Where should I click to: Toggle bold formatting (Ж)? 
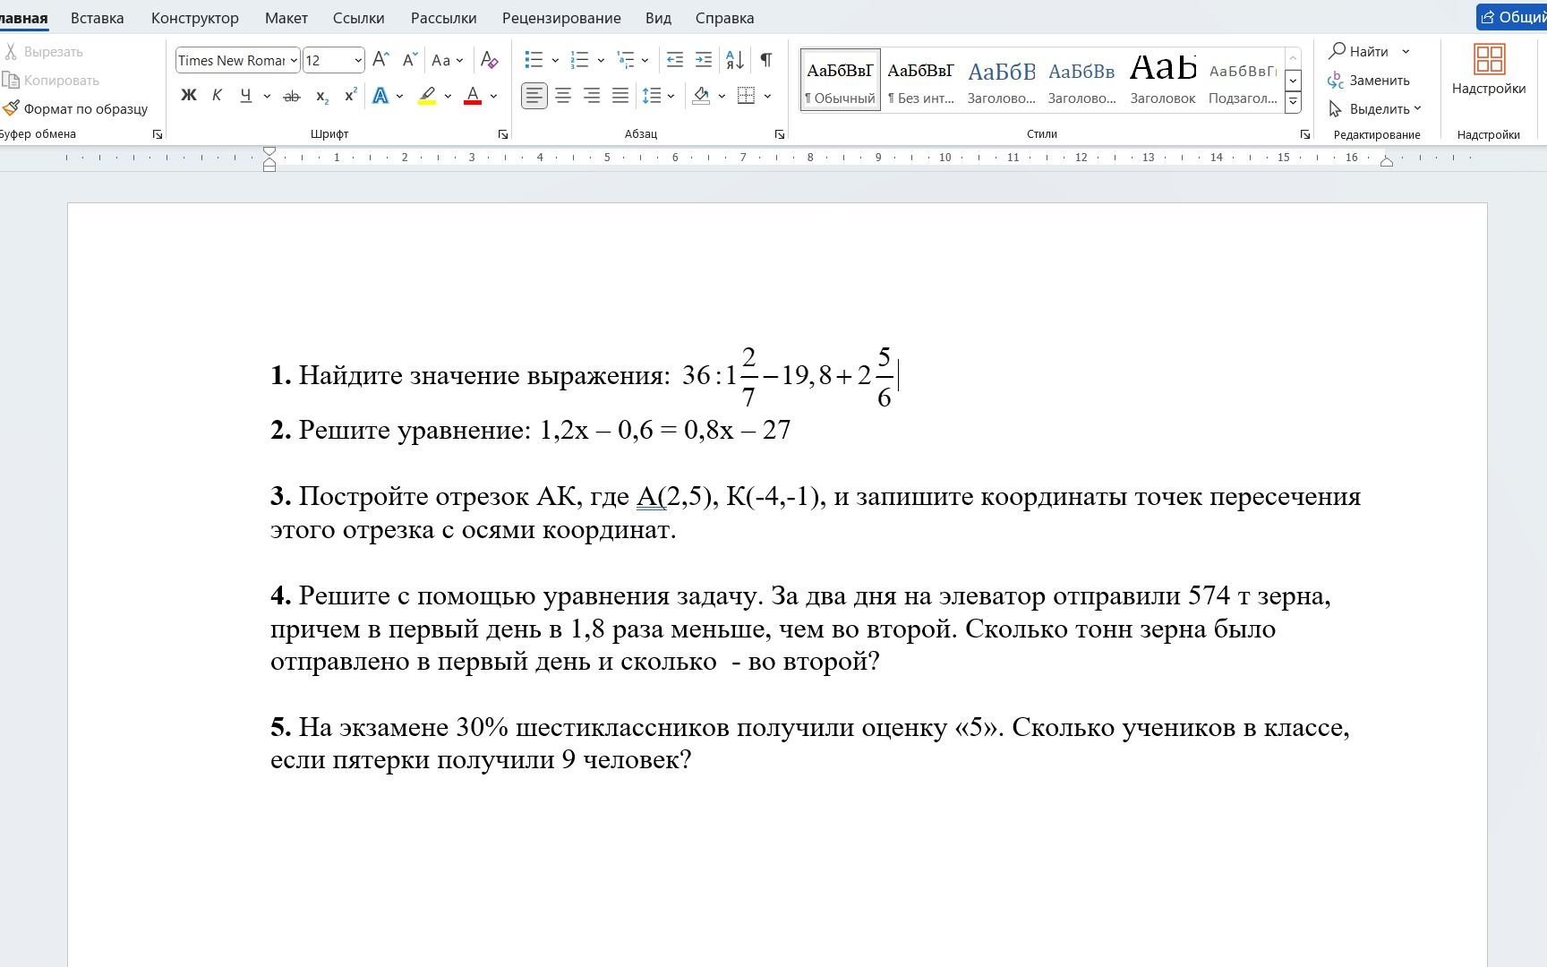coord(189,96)
